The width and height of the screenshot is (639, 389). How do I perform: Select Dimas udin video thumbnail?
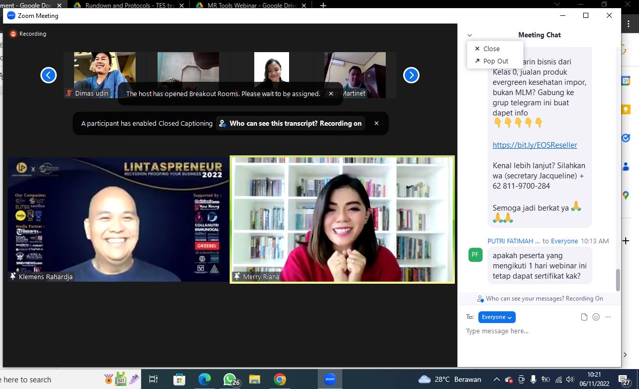coord(104,75)
